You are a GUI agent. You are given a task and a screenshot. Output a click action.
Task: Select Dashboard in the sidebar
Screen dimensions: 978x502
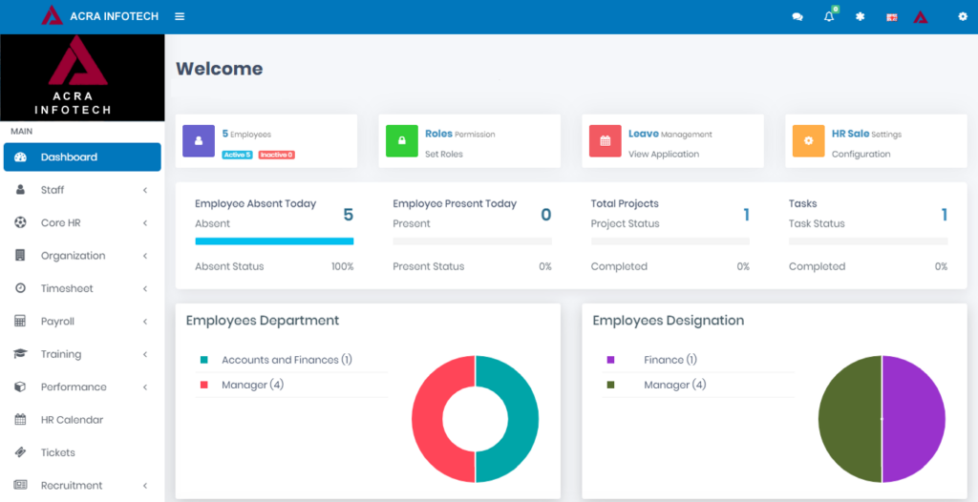tap(81, 157)
